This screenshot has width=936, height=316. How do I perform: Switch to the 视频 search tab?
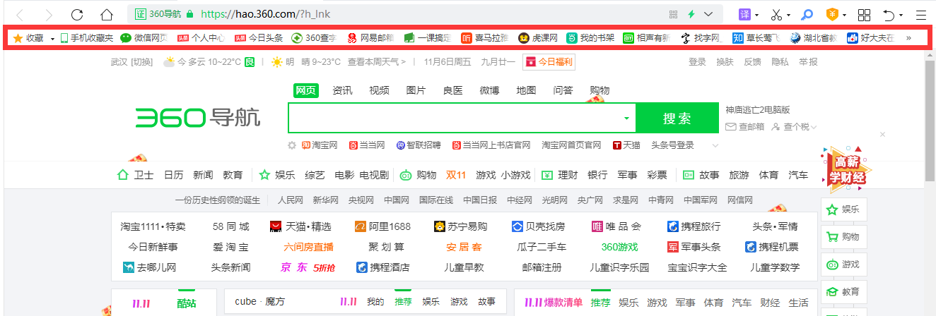[379, 90]
